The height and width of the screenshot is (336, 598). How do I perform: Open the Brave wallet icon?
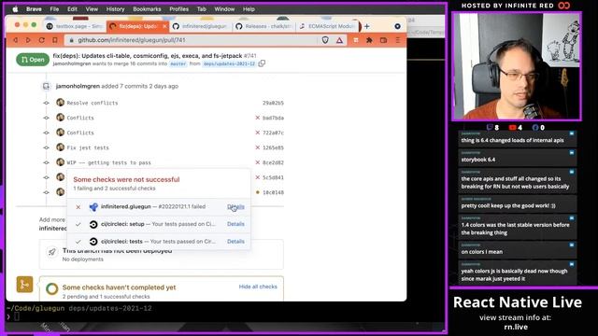[384, 40]
